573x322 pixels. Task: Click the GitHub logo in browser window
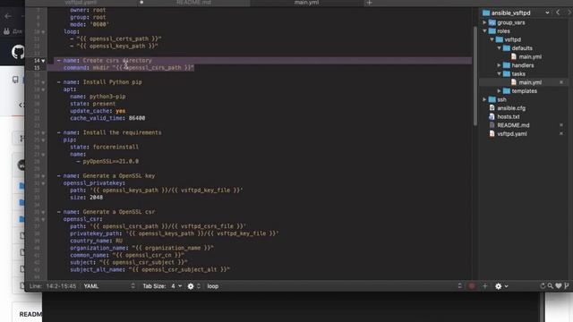point(18,52)
